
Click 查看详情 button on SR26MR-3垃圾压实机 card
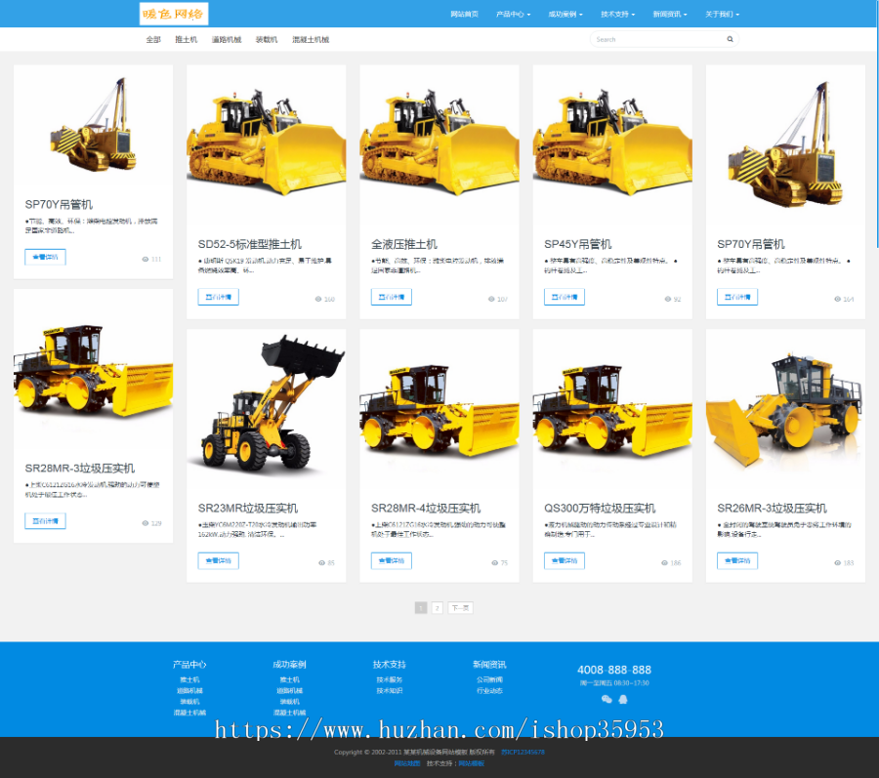[737, 560]
